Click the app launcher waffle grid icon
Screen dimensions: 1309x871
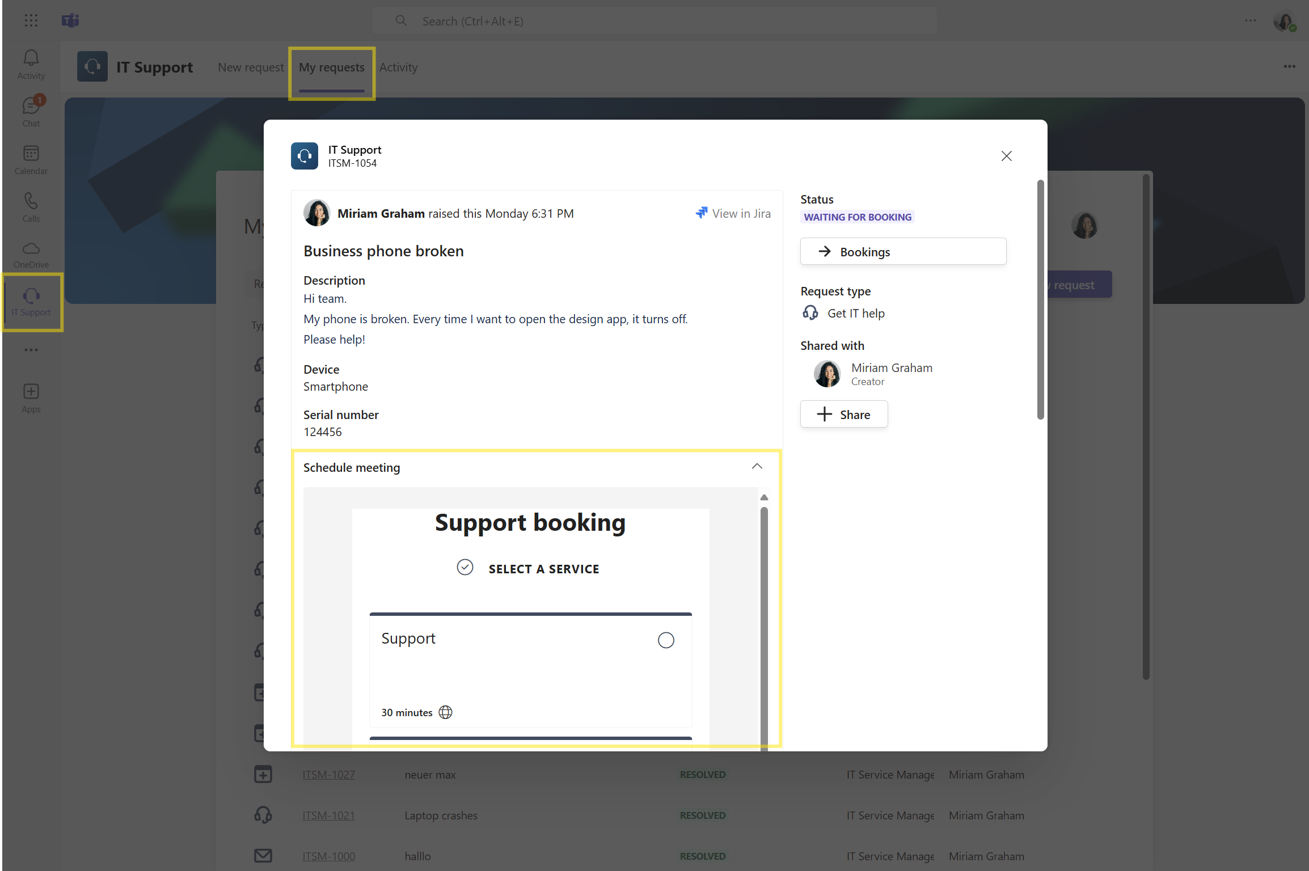pos(31,21)
